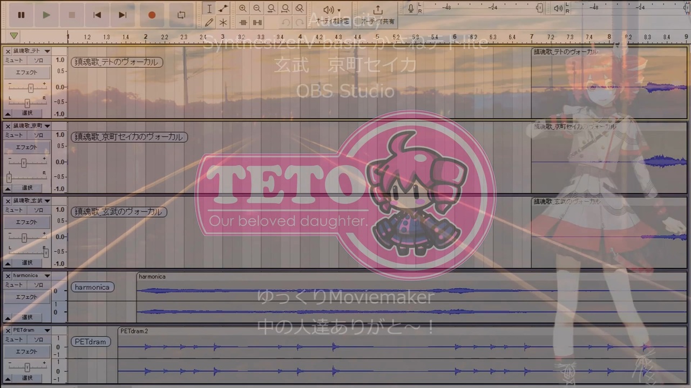Open the recording meter microphone icon
The height and width of the screenshot is (388, 691).
pyautogui.click(x=412, y=8)
